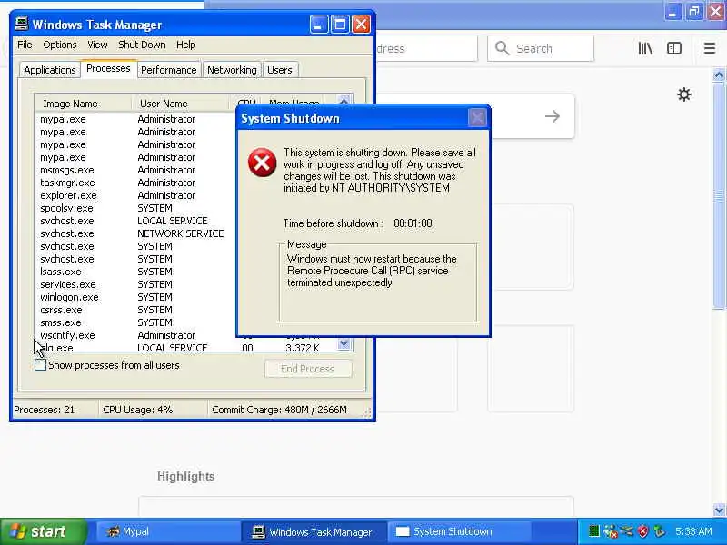This screenshot has height=545, width=727.
Task: Click the magnifier icon in Search field
Action: pyautogui.click(x=502, y=48)
